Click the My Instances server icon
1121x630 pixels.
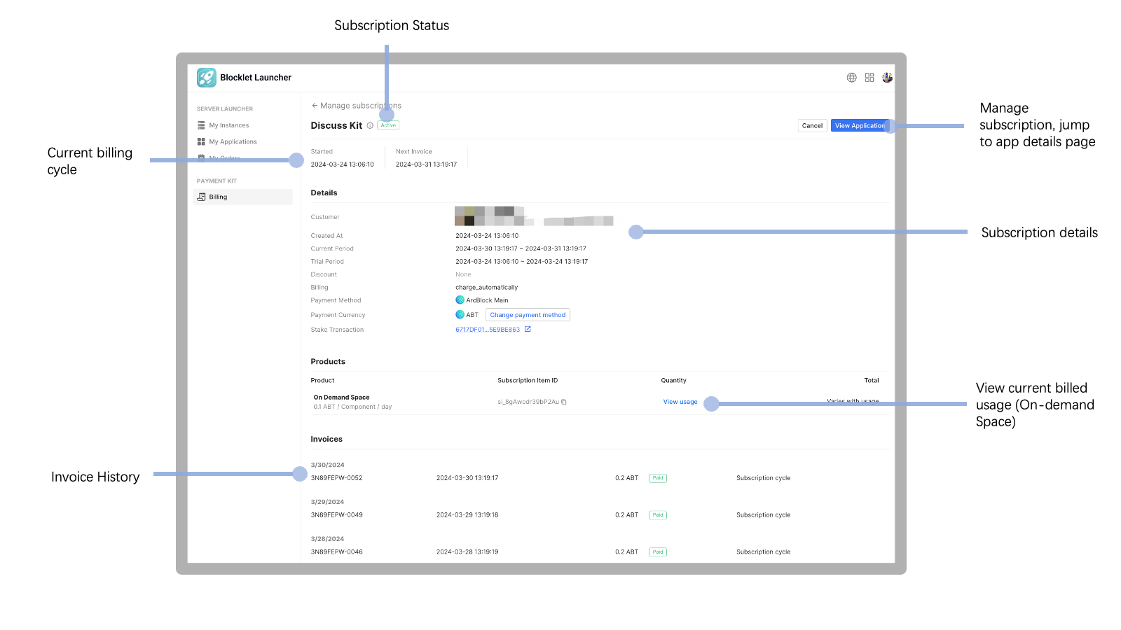(201, 125)
